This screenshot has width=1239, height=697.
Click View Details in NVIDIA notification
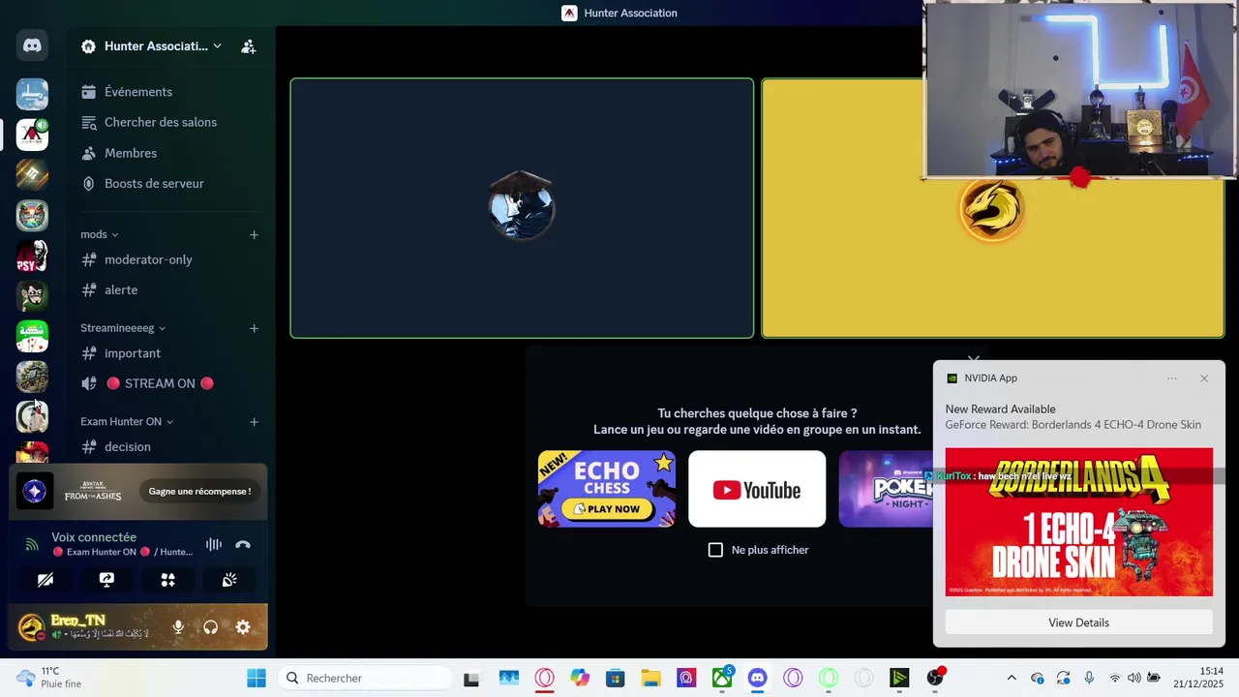pyautogui.click(x=1078, y=622)
